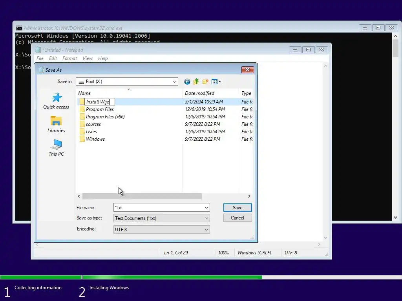Open Notepad Format menu

tap(69, 58)
